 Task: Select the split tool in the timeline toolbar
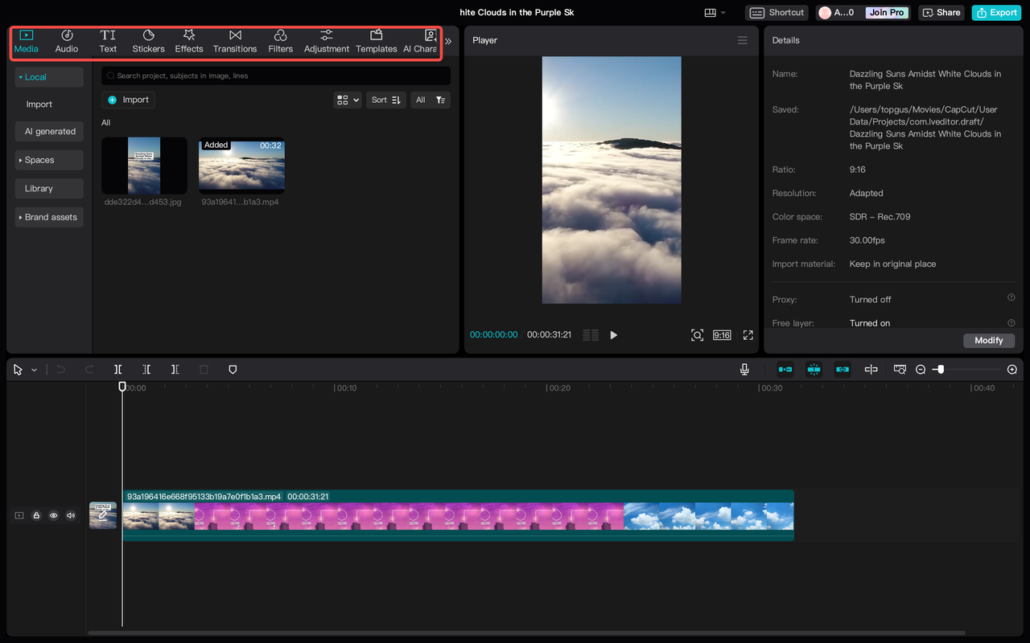click(117, 369)
